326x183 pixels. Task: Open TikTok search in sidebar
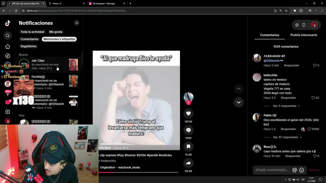8,36
